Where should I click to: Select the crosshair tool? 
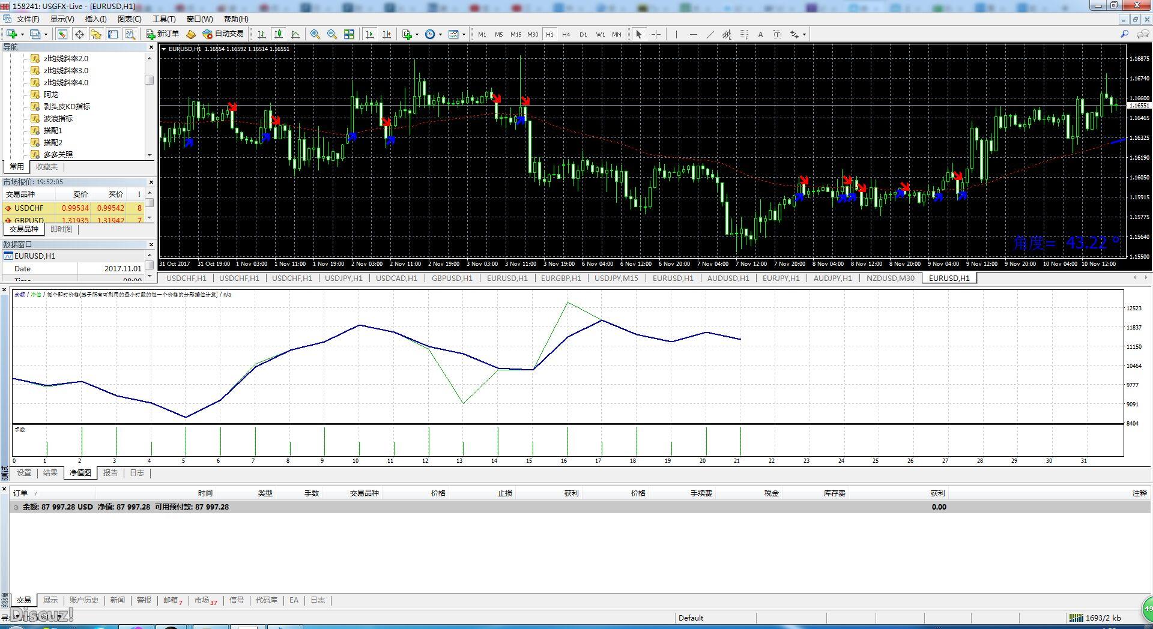pyautogui.click(x=656, y=34)
